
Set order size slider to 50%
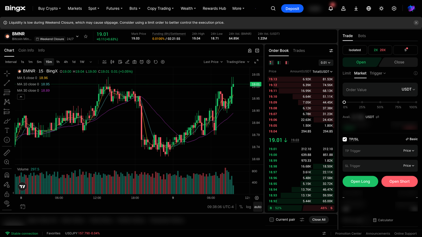click(x=380, y=102)
